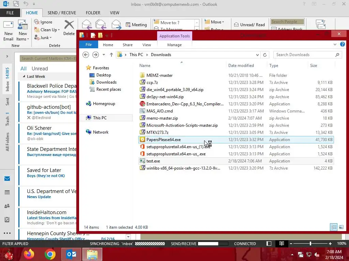
Task: Click the more options dots in Outlook sidebar
Action: tap(7, 233)
